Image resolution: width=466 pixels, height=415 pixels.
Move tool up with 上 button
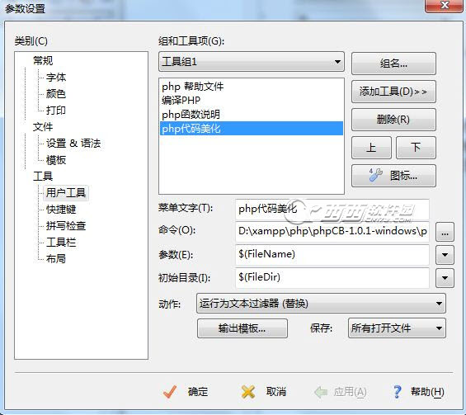(371, 148)
